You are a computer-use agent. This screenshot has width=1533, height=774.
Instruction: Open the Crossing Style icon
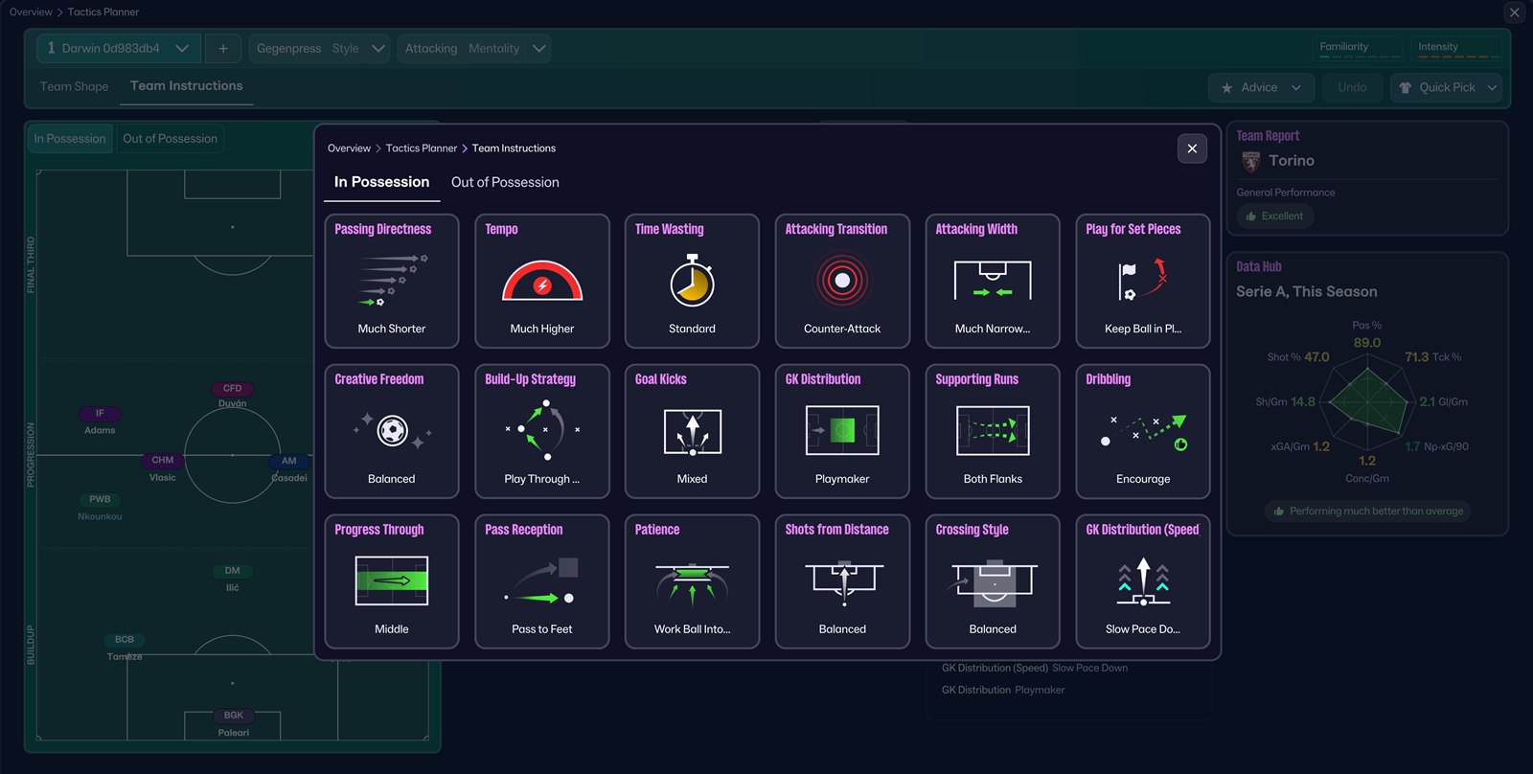(x=993, y=583)
